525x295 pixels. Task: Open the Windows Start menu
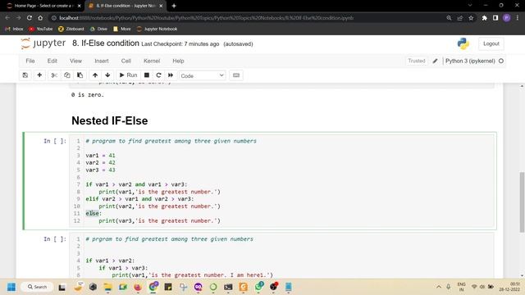click(x=11, y=287)
